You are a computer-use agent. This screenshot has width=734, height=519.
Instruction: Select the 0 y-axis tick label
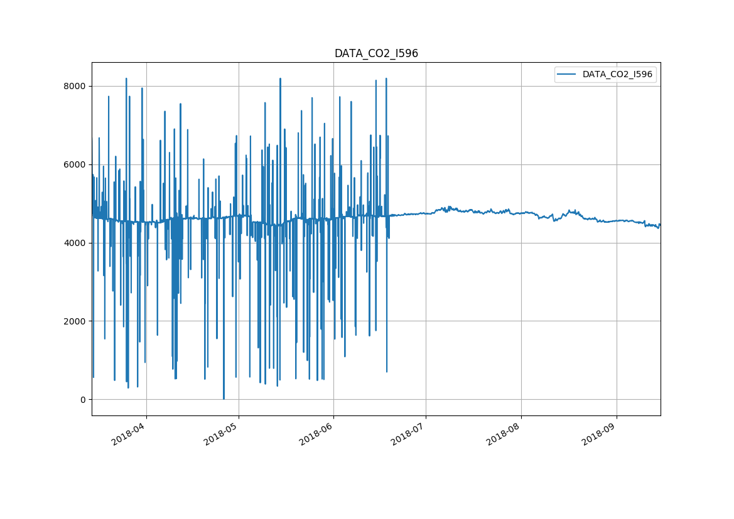tap(83, 400)
